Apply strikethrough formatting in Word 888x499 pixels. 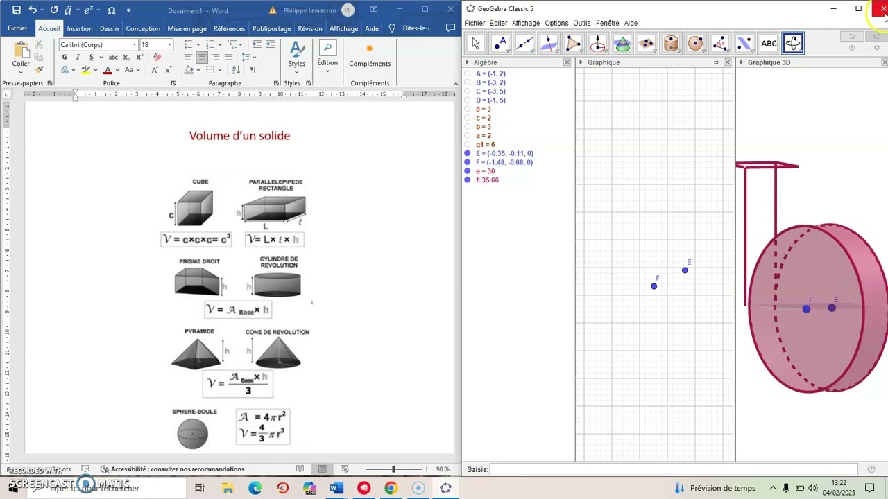(x=113, y=58)
